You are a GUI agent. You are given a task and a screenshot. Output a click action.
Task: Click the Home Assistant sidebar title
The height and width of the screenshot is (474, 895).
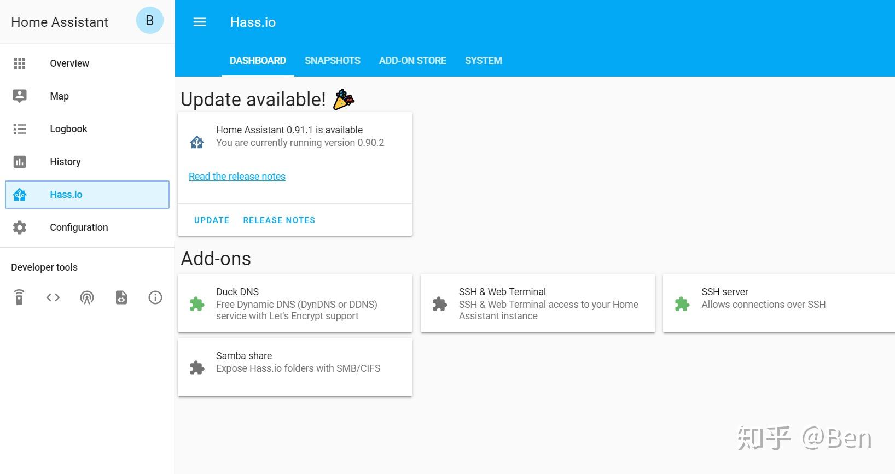(60, 22)
